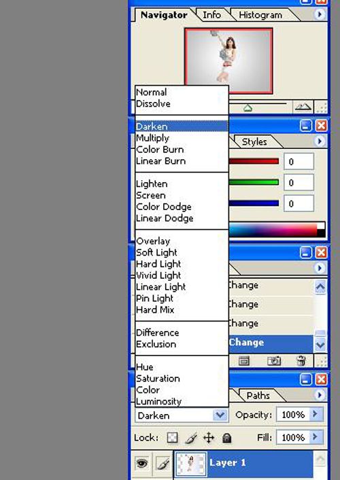Image resolution: width=340 pixels, height=480 pixels.
Task: Click new document from state icon
Action: [244, 361]
